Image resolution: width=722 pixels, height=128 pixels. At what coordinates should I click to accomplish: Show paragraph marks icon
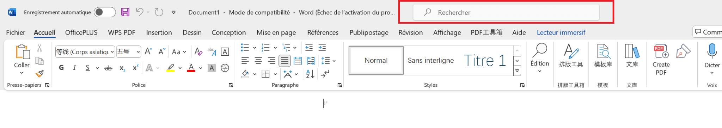click(x=325, y=74)
